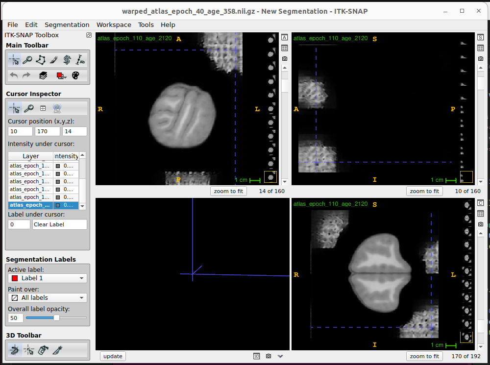Click zoom to fit under axial view

(x=228, y=191)
